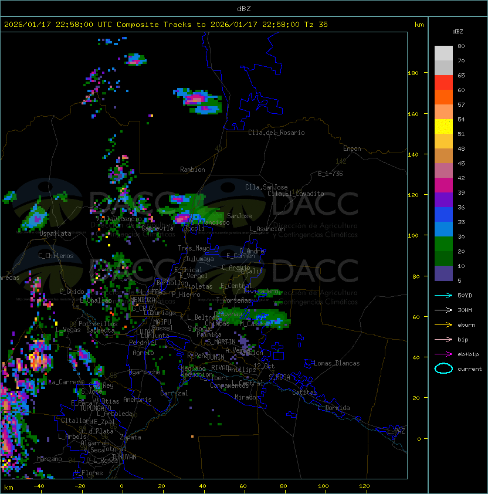Click the cyan 50YD arrow in legend
This screenshot has width=488, height=494.
click(x=443, y=295)
